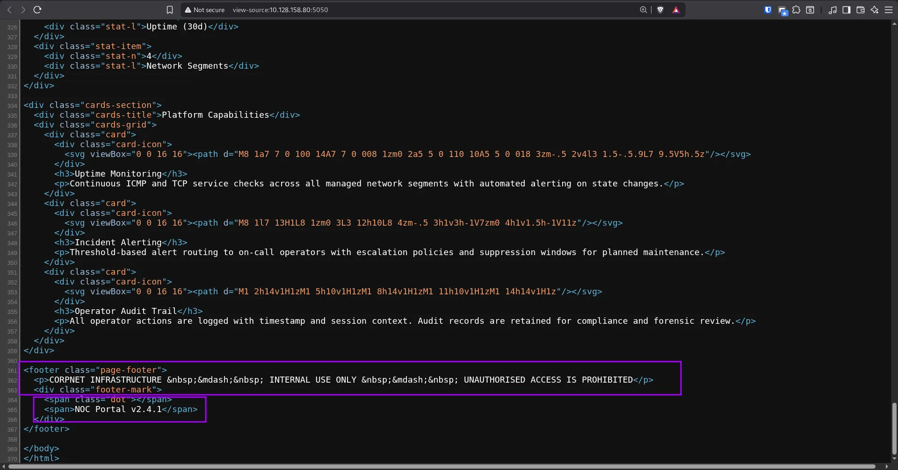Click the "Operator Audit Trail" heading text
This screenshot has width=898, height=470.
126,311
